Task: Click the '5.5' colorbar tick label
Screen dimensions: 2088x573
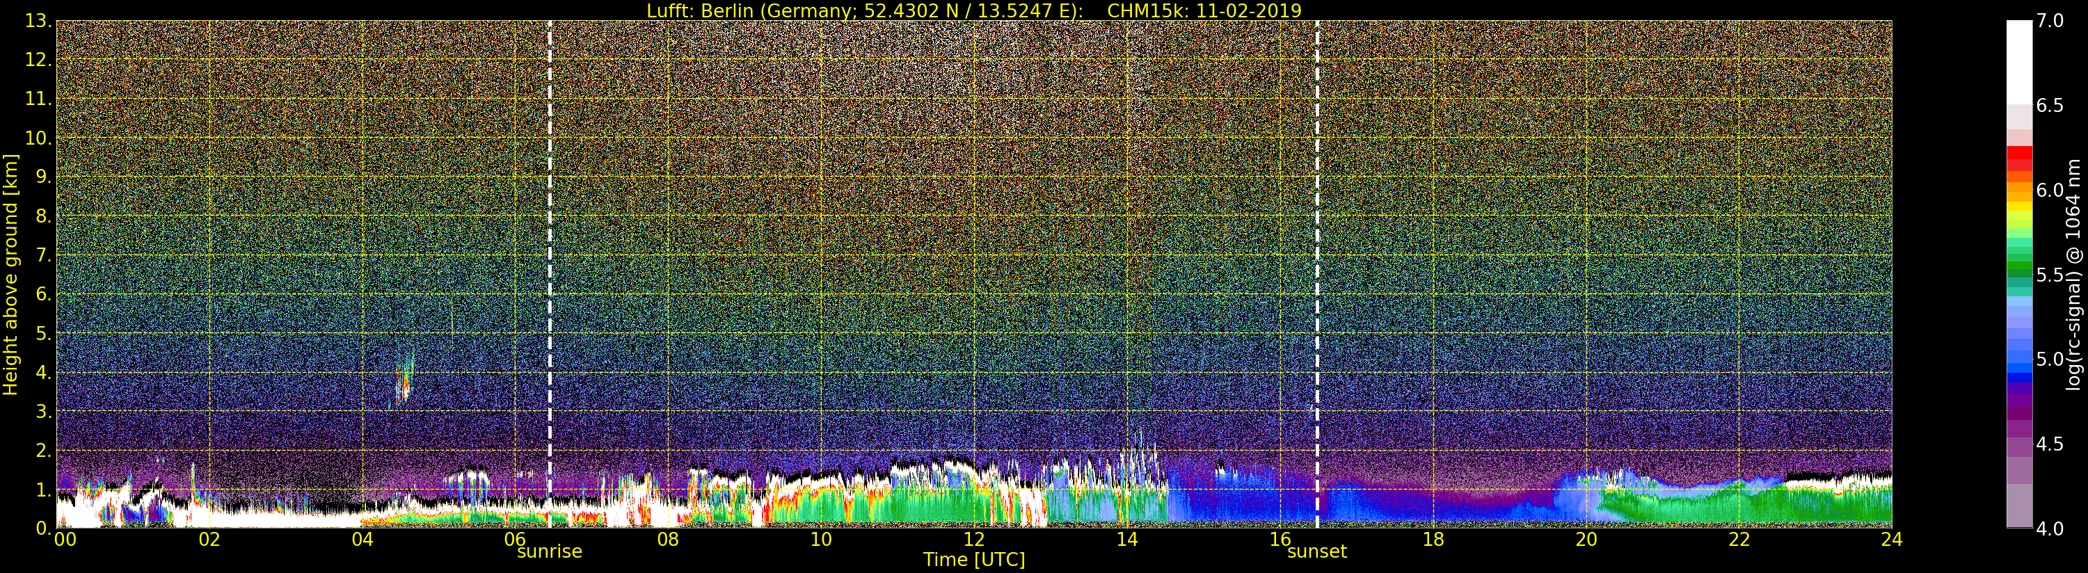Action: click(x=2050, y=275)
